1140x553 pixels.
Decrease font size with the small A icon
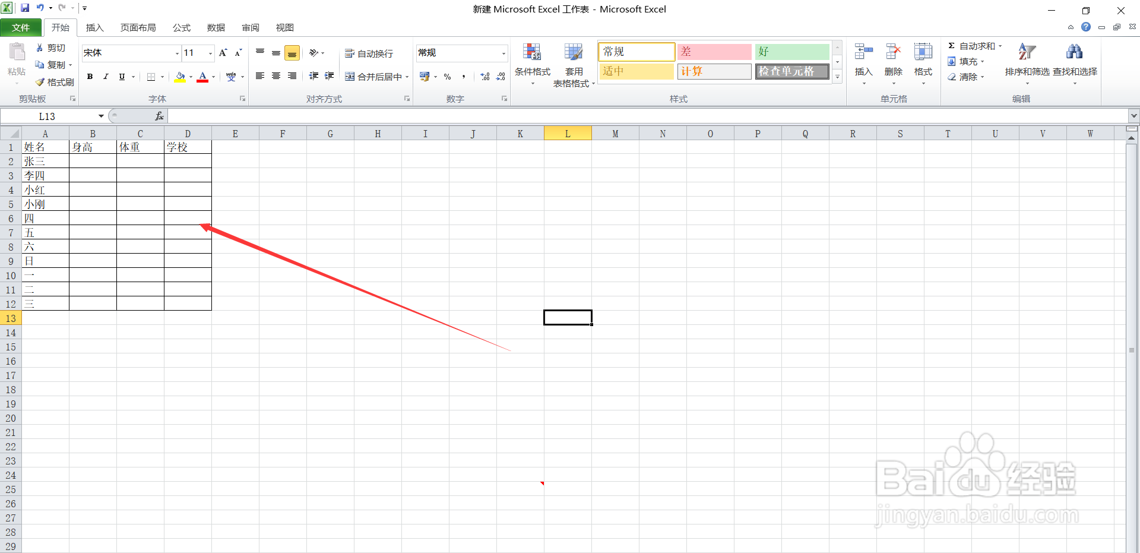coord(238,53)
